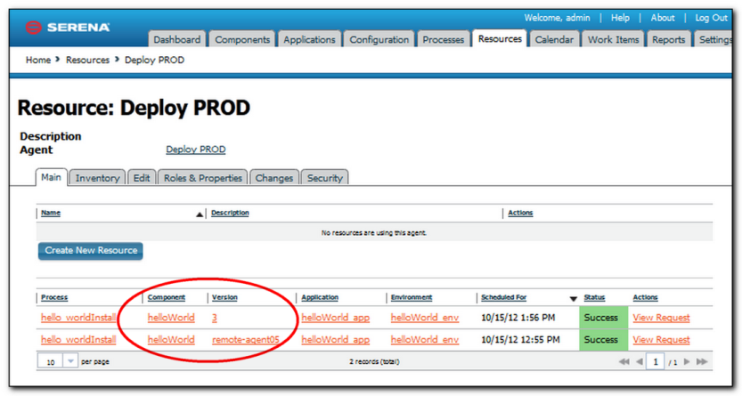Open the Work Items tab

coord(613,40)
